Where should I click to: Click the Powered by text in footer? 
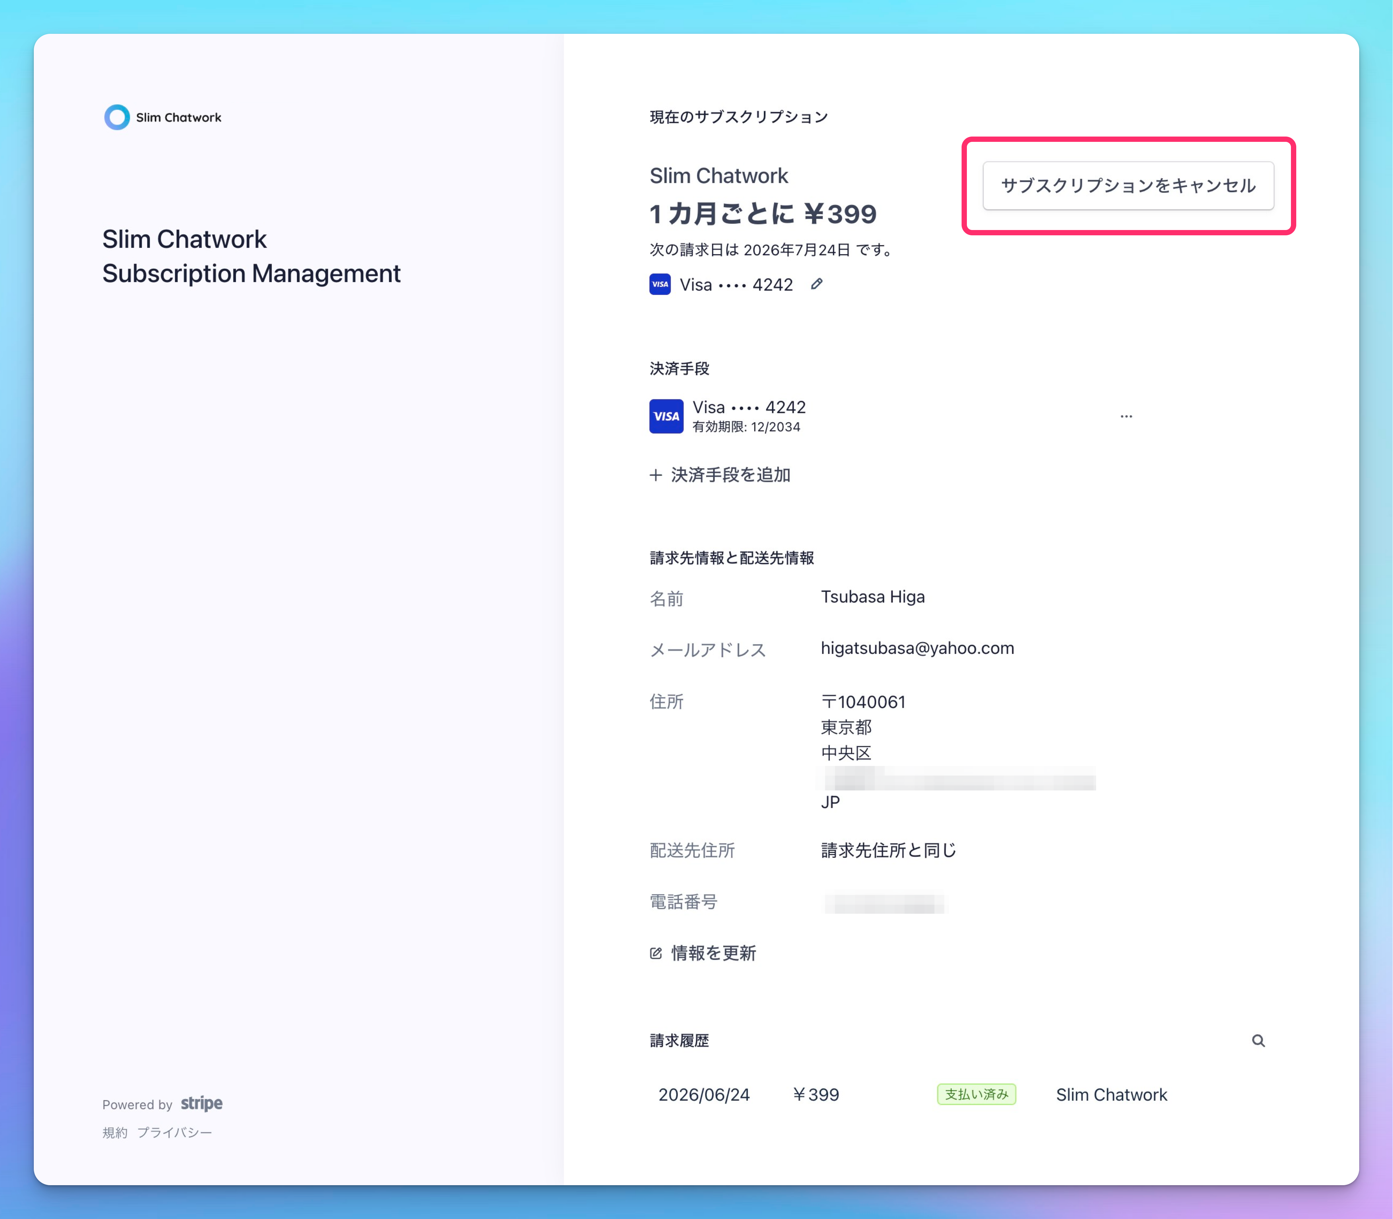coord(138,1105)
